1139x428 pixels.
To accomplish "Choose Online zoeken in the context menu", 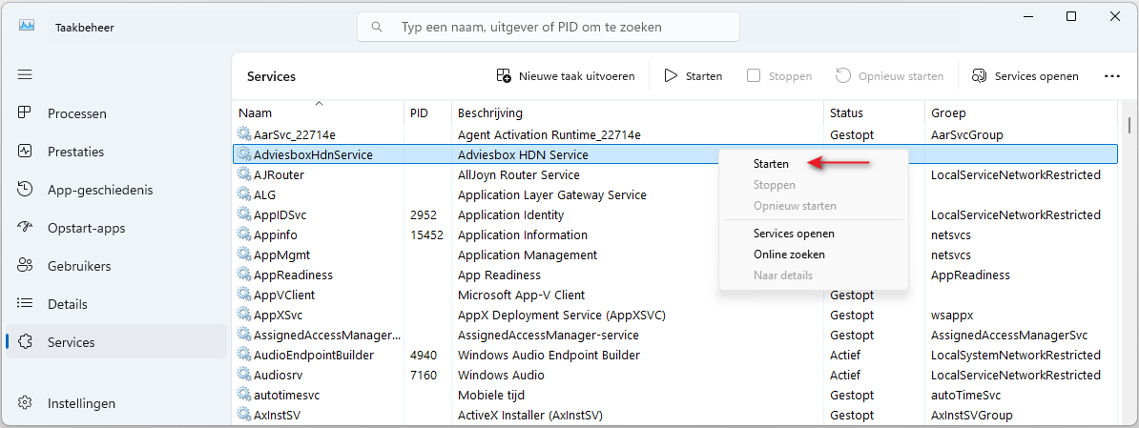I will [789, 255].
